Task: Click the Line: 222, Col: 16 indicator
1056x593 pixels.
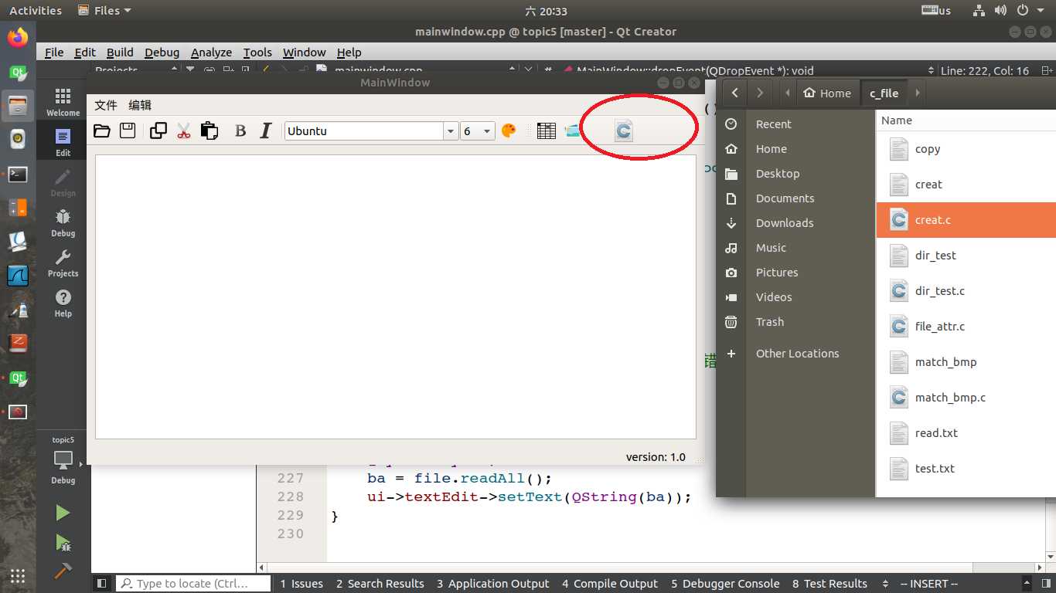Action: tap(985, 70)
